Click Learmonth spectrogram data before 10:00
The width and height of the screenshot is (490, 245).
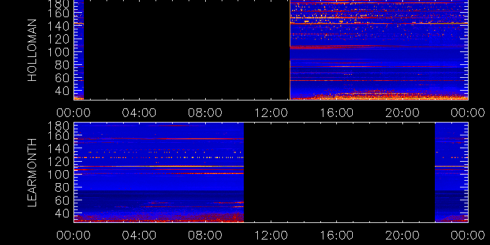[x=159, y=172]
